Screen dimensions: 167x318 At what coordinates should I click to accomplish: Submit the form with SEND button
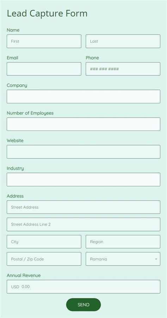[x=83, y=305]
